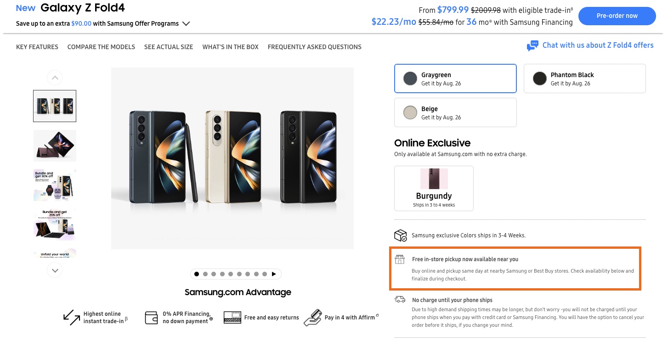Open the KEY FEATURES section
Image resolution: width=668 pixels, height=347 pixels.
37,47
